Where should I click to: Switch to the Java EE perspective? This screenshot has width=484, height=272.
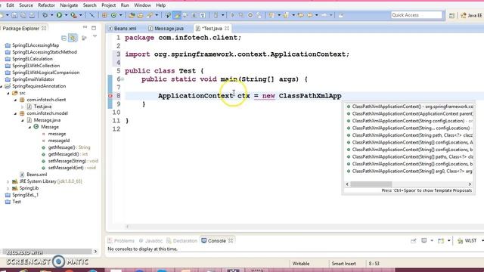point(471,15)
